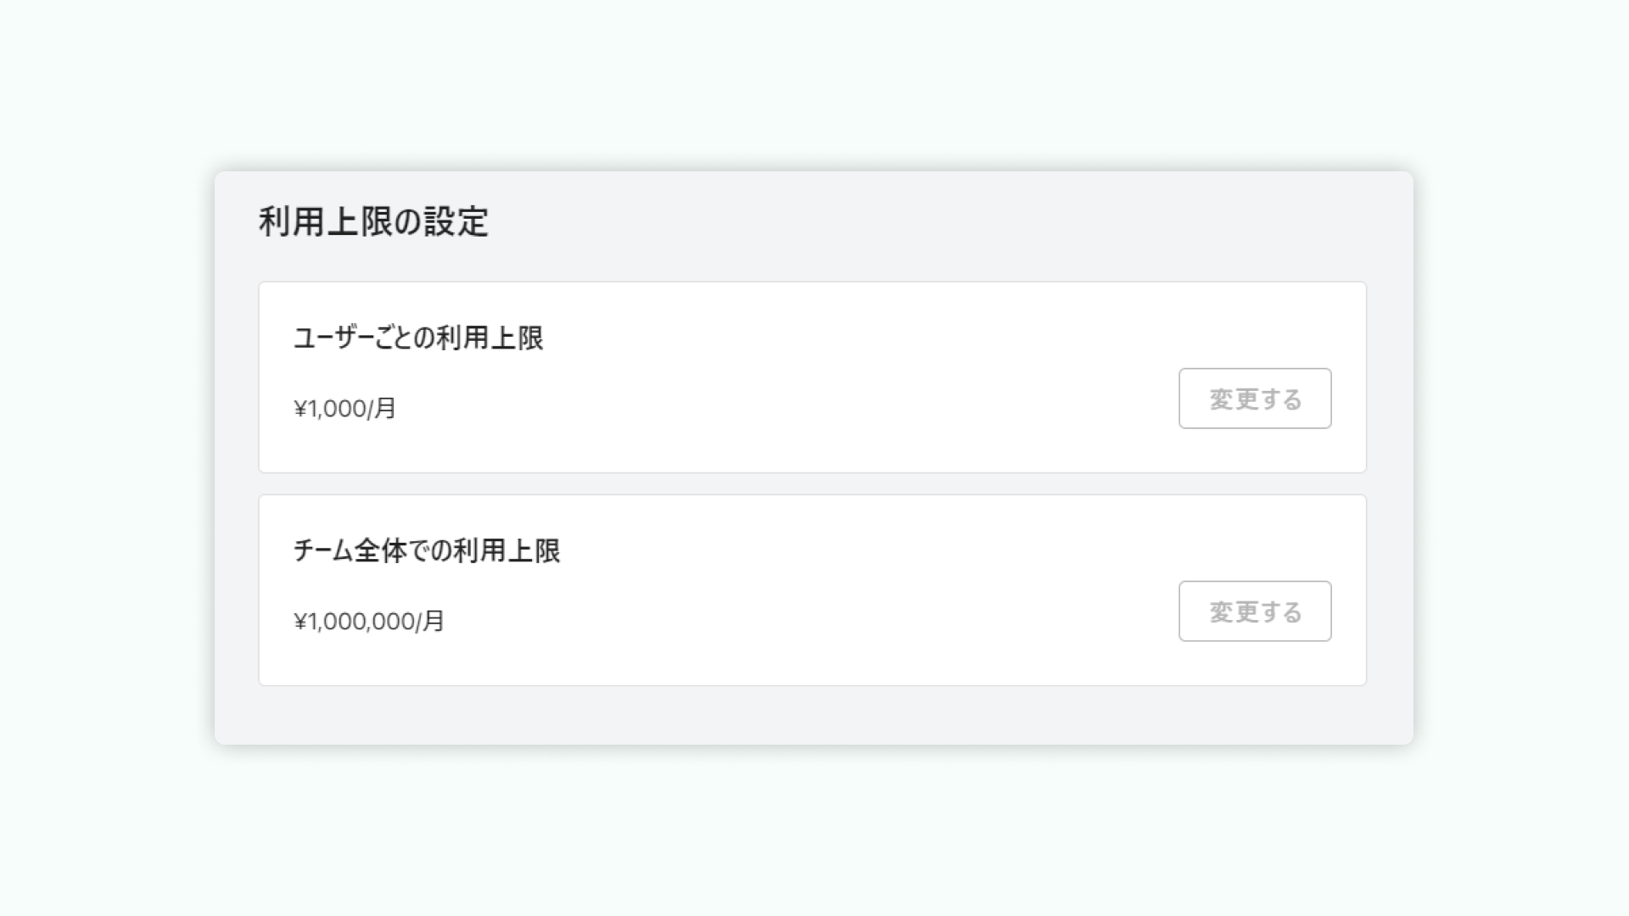The width and height of the screenshot is (1629, 916).
Task: Open the per-user limit change dialog via 変更する
Action: 1255,398
